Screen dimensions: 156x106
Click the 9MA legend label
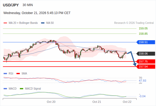[24, 74]
